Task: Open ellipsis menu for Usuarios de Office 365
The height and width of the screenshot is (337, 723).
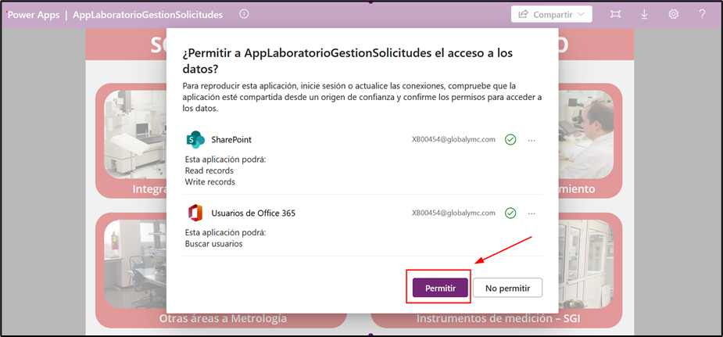Action: 532,213
